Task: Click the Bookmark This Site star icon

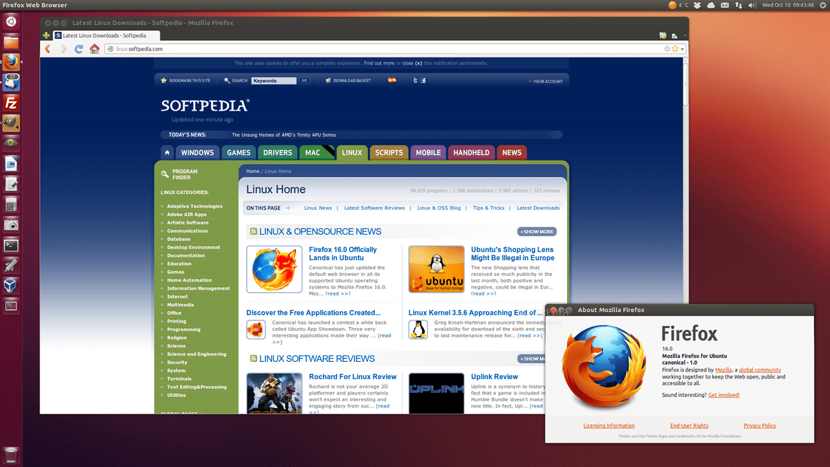Action: 163,80
